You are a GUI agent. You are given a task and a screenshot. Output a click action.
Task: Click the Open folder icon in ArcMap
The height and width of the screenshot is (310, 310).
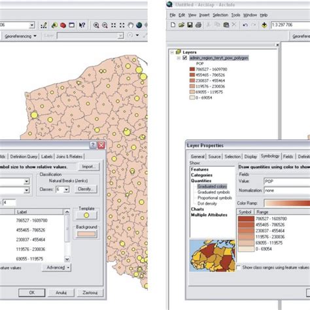point(181,25)
